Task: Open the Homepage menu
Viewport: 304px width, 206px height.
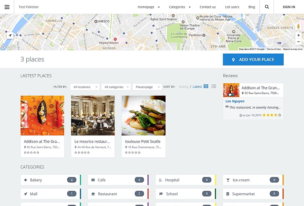Action: coord(148,7)
